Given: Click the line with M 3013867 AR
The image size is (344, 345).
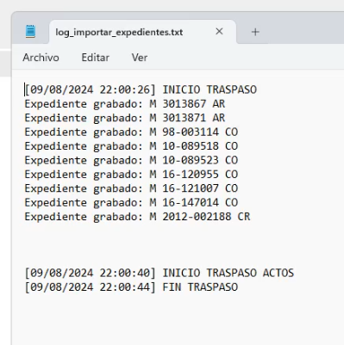Looking at the screenshot, I should pyautogui.click(x=125, y=104).
